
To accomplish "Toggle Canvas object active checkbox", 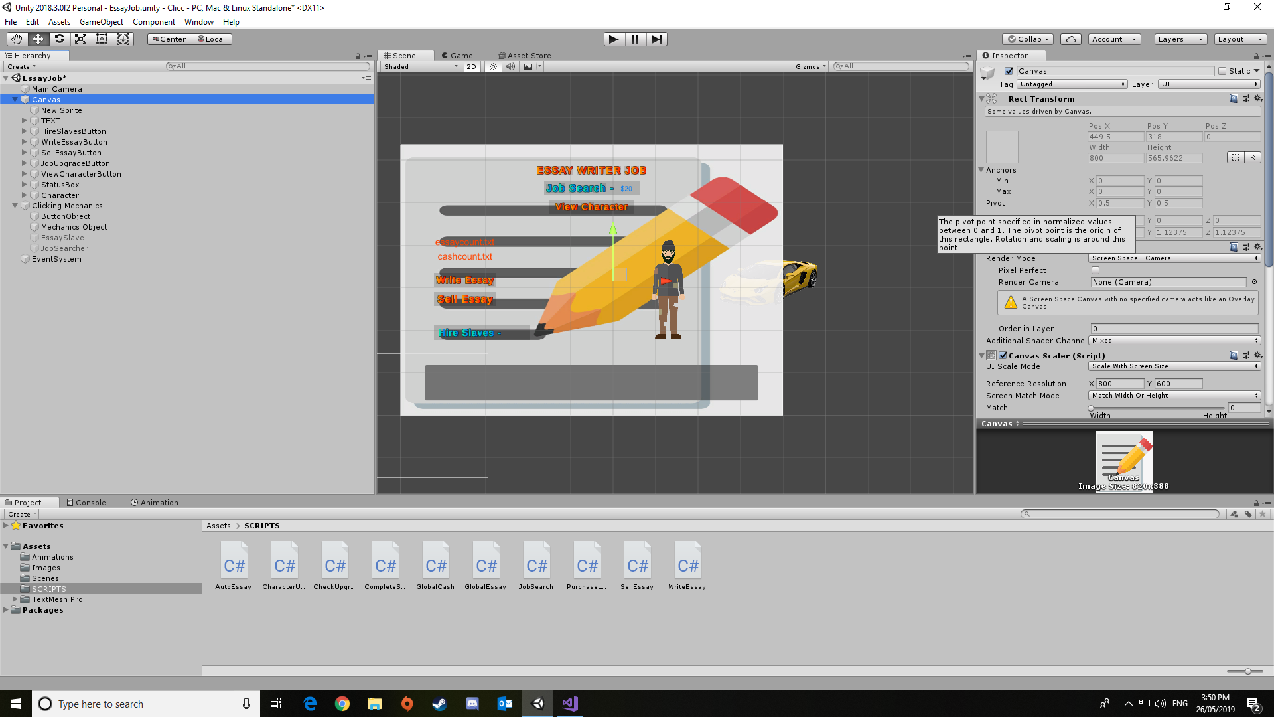I will click(1009, 71).
